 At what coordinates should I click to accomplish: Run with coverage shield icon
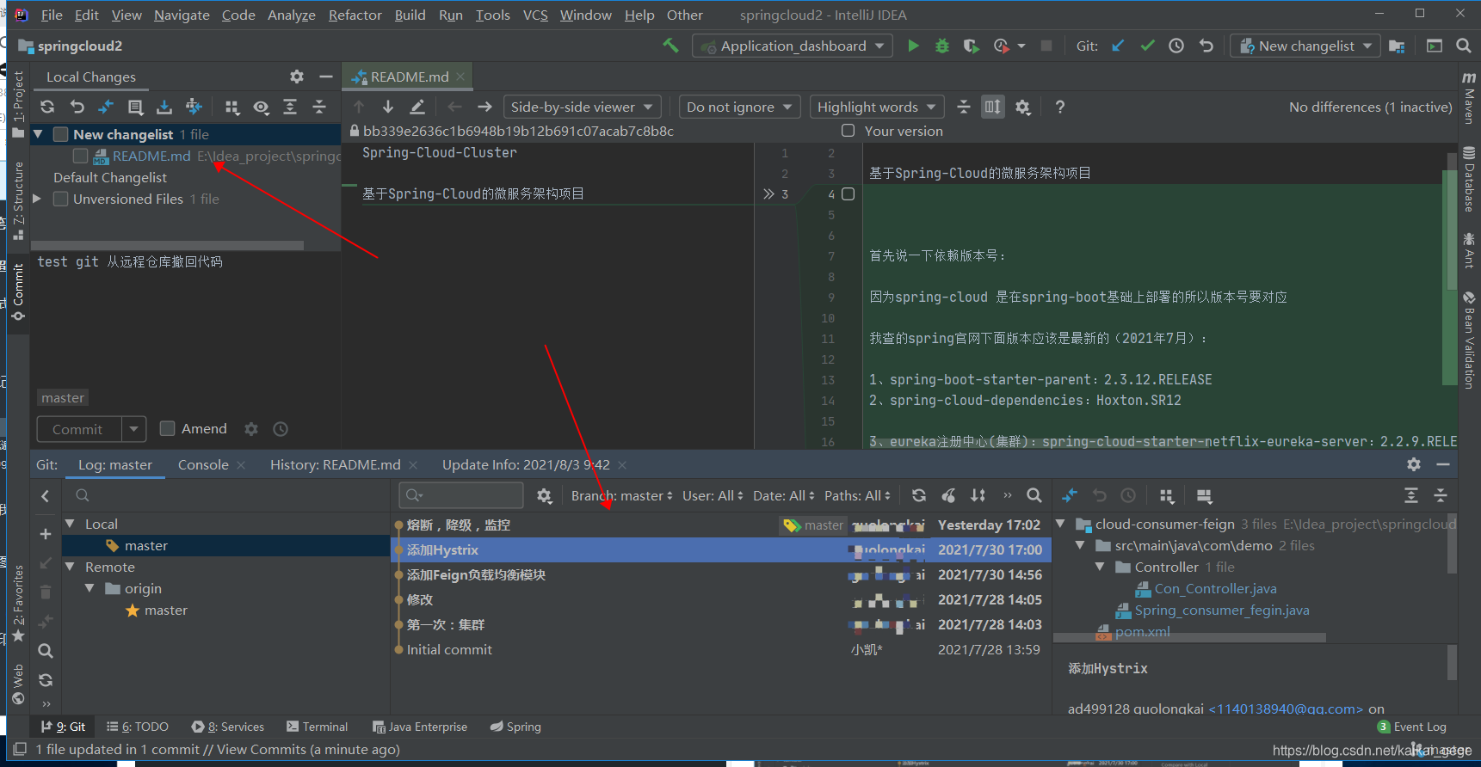click(971, 46)
